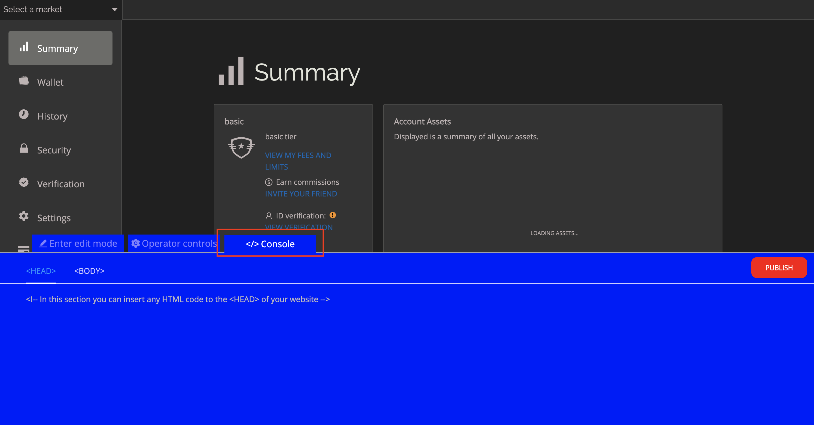814x425 pixels.
Task: Click the Summary bar chart sidebar icon
Action: pos(24,47)
